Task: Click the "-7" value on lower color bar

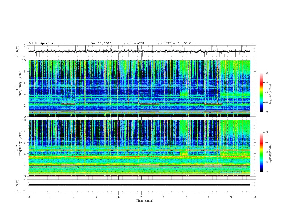Action: 266,172
